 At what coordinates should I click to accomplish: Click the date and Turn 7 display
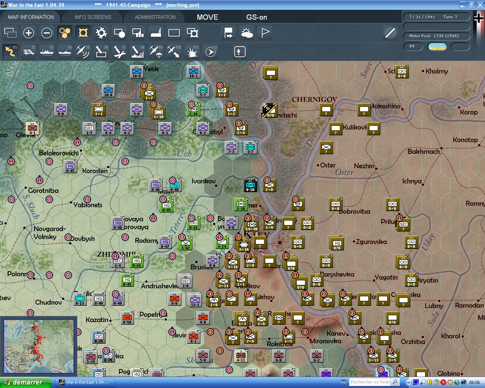point(436,17)
